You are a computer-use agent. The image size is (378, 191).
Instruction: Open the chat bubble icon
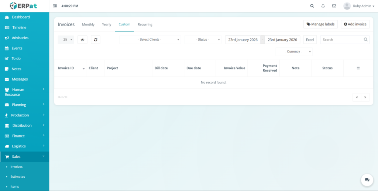click(367, 180)
